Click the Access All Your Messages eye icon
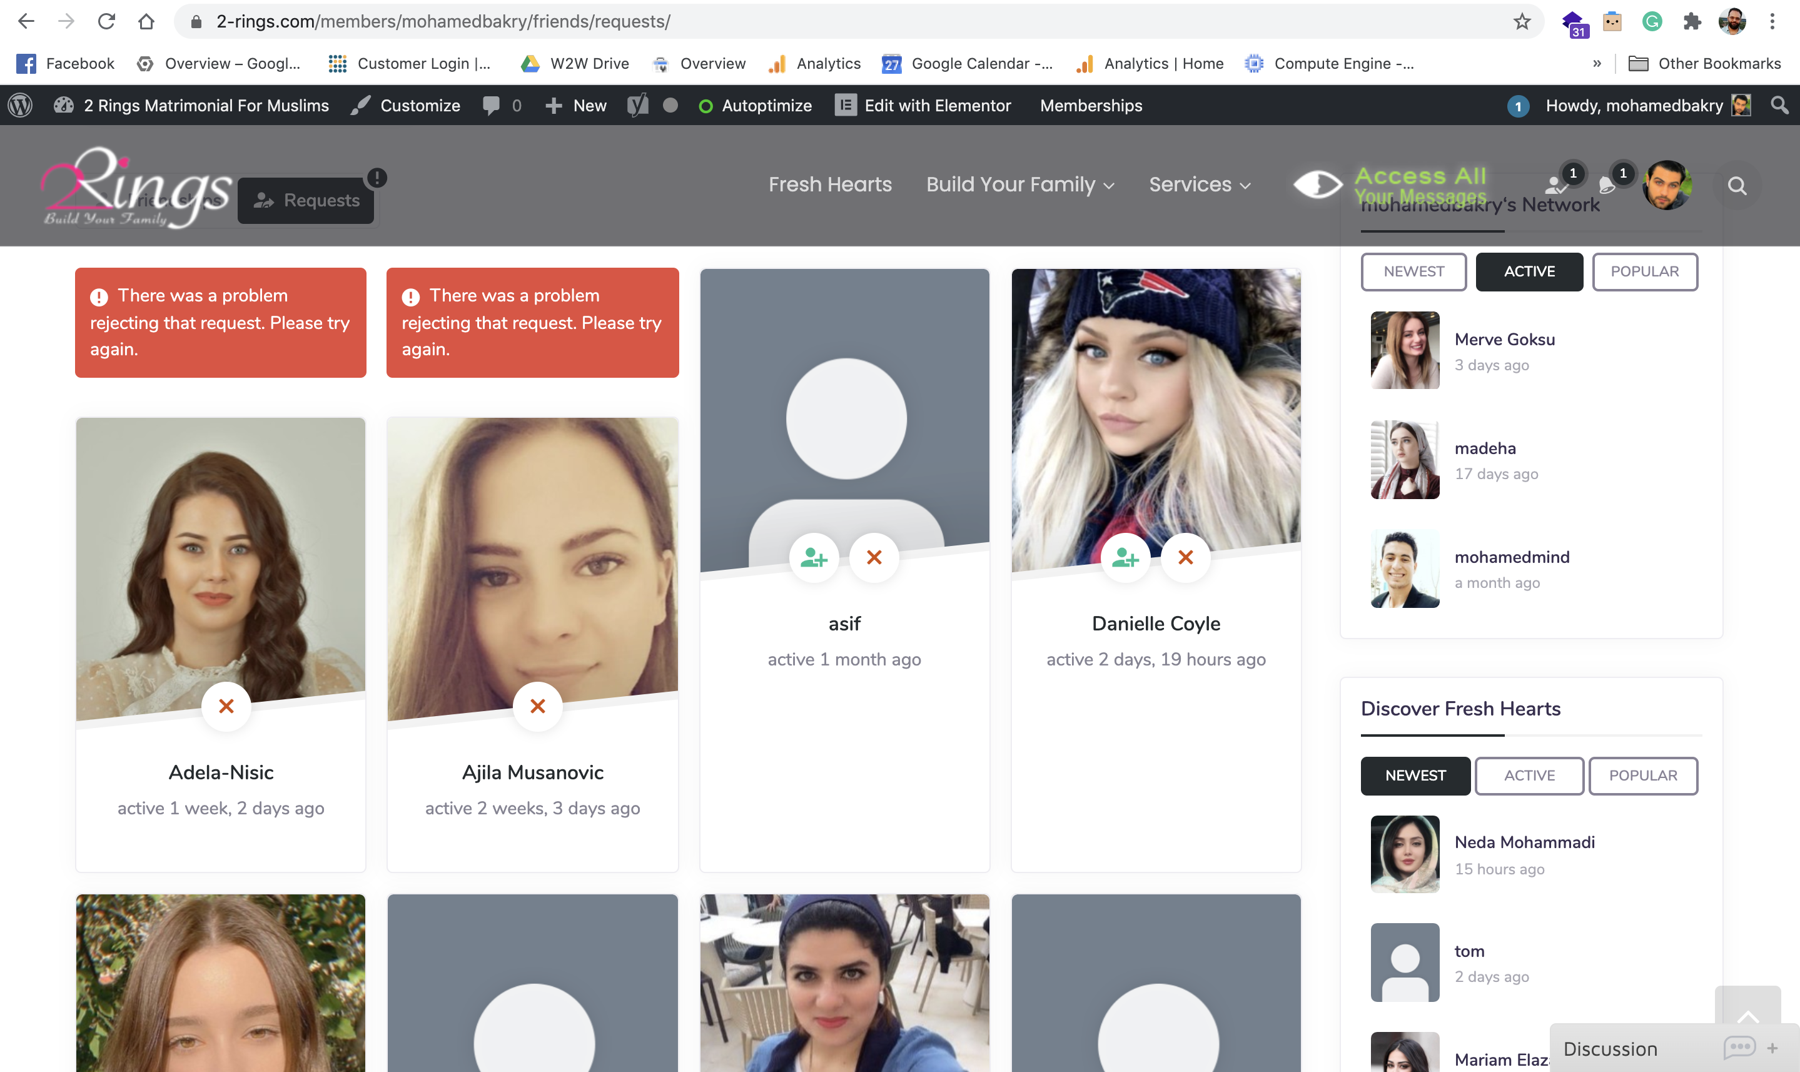The height and width of the screenshot is (1072, 1800). [x=1318, y=185]
